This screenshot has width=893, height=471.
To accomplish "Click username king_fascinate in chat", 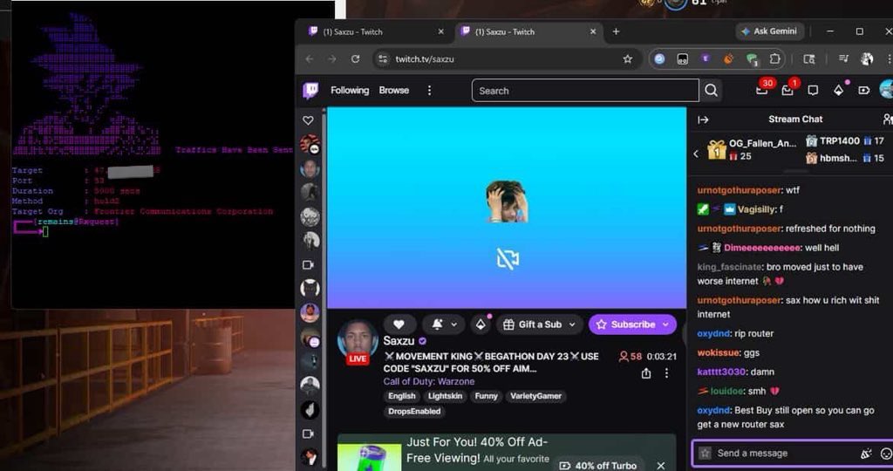I will pos(730,267).
